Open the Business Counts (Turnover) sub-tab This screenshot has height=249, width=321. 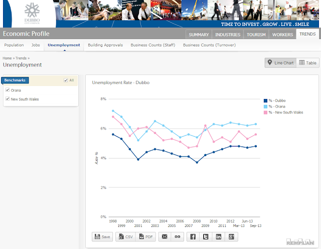pos(209,45)
